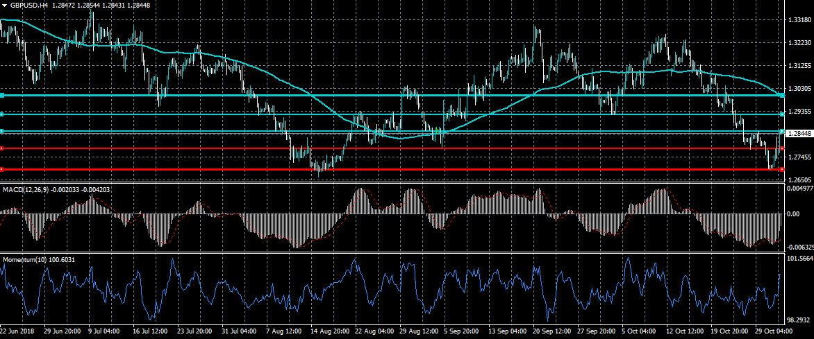The image size is (814, 339).
Task: Select the middle cyan line's left handle
Action: 2,114
